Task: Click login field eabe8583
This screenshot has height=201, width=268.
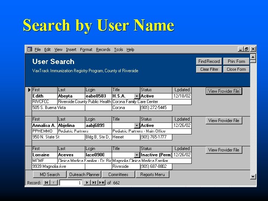Action: 98,96
